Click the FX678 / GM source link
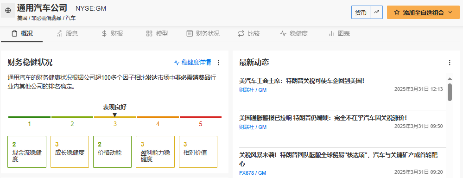The image size is (463, 178). pyautogui.click(x=253, y=173)
